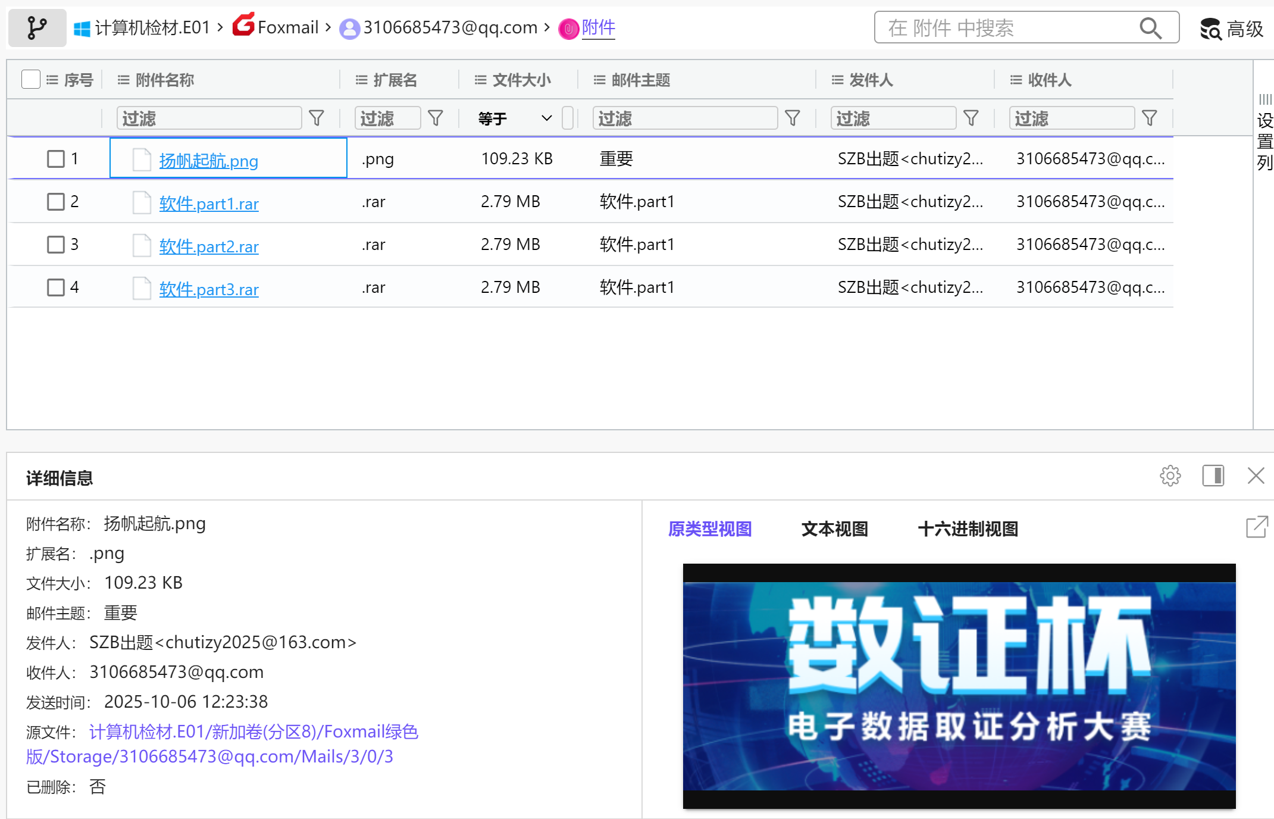Expand the 等于 file size operator dropdown
This screenshot has width=1274, height=819.
click(x=546, y=118)
